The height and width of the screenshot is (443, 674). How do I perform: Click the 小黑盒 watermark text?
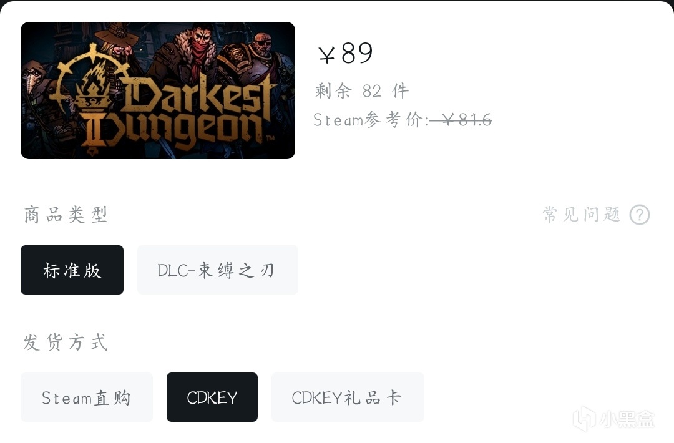tap(627, 419)
